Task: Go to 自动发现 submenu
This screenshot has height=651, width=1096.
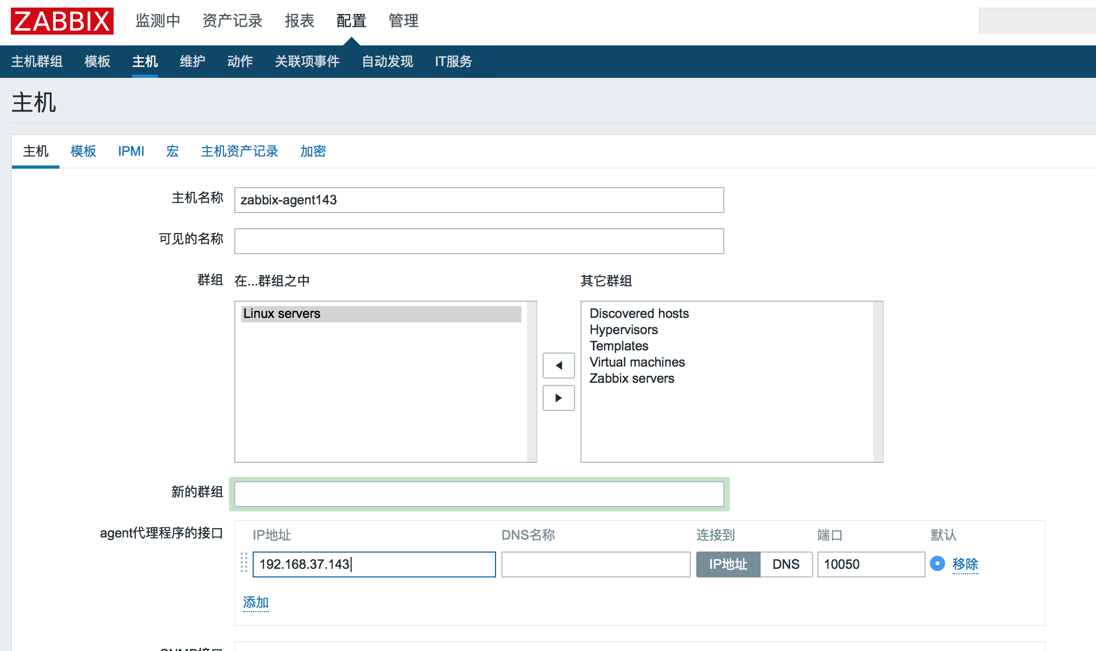Action: coord(387,62)
